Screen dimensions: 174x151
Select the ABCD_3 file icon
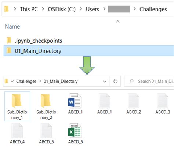pos(163,101)
